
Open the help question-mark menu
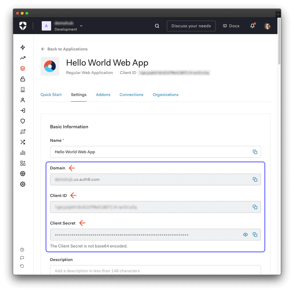tap(22, 249)
